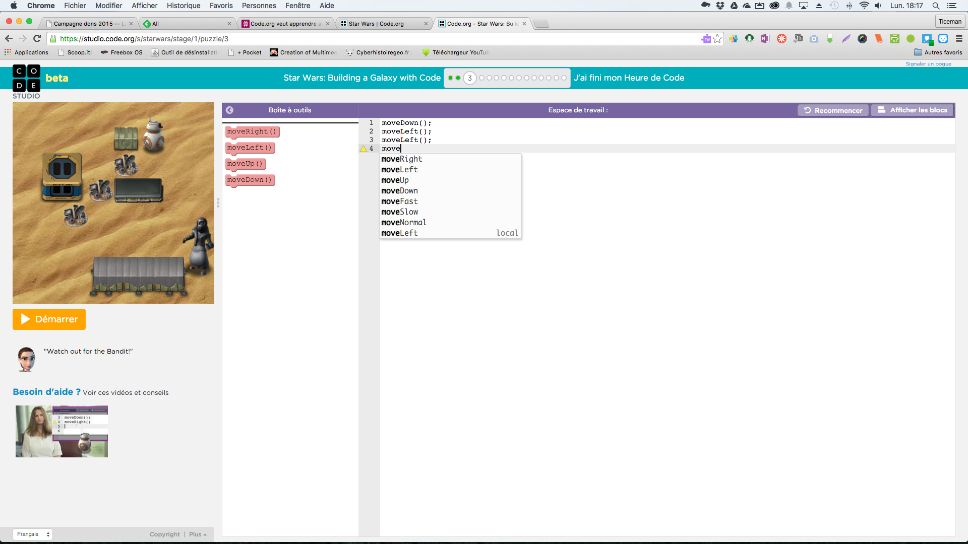Click the red asterisk extension icon
This screenshot has width=968, height=544.
(781, 38)
